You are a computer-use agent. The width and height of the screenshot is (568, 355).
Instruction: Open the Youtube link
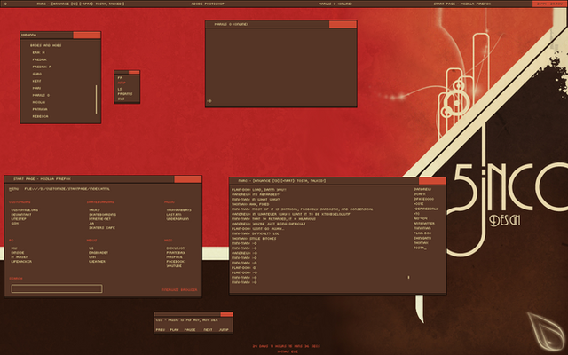pyautogui.click(x=174, y=266)
